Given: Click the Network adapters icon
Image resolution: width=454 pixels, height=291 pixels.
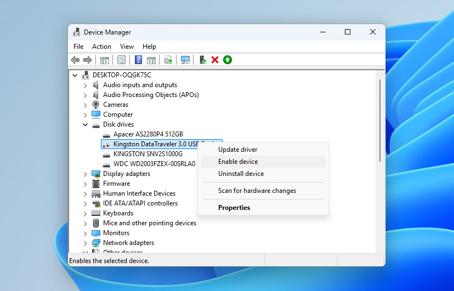Looking at the screenshot, I should tap(96, 243).
